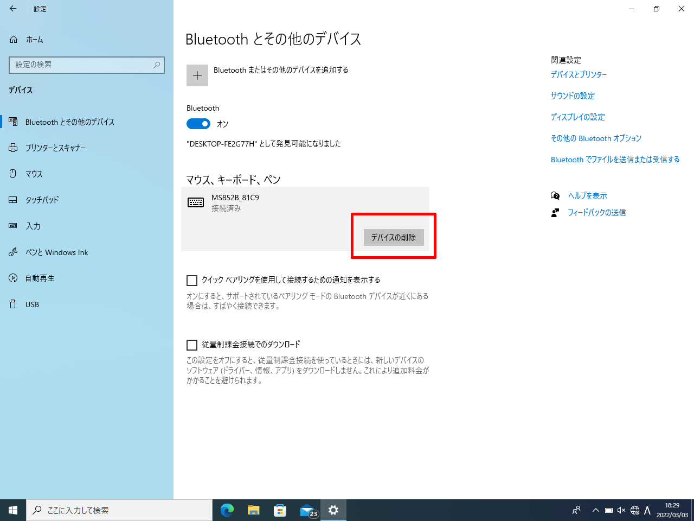Click the network globe icon in tray
This screenshot has height=521, width=694.
tap(635, 510)
